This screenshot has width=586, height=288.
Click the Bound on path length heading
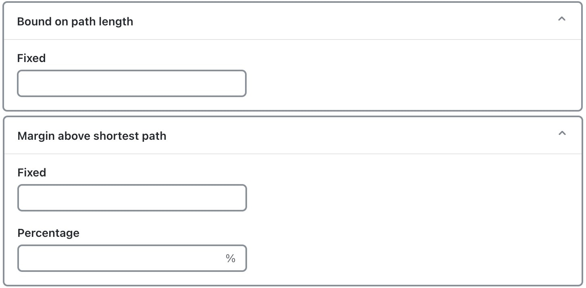tap(75, 22)
